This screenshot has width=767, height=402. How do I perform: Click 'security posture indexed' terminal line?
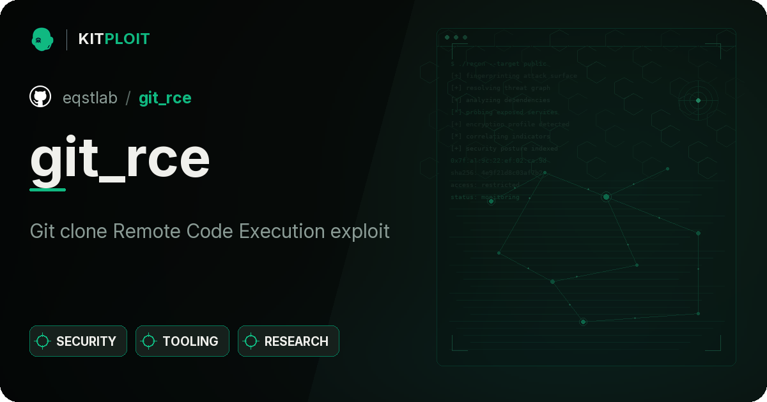coord(504,149)
